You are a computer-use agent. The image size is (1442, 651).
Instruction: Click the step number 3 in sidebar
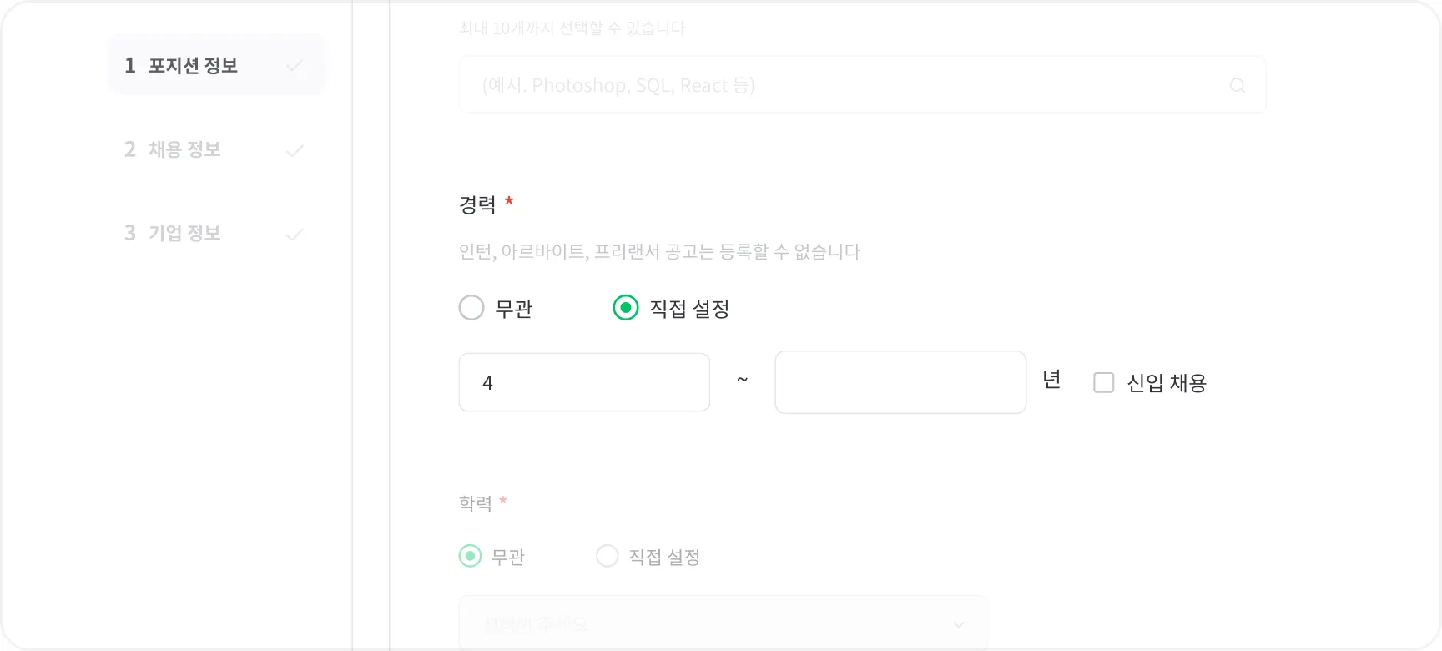(130, 233)
